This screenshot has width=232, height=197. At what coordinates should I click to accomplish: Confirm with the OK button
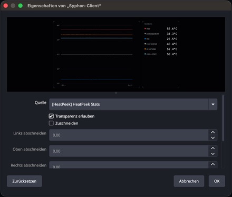click(x=217, y=181)
